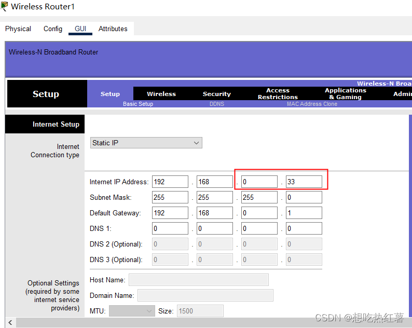The image size is (412, 328).
Task: Click Subnet Mask first octet field
Action: tap(170, 197)
